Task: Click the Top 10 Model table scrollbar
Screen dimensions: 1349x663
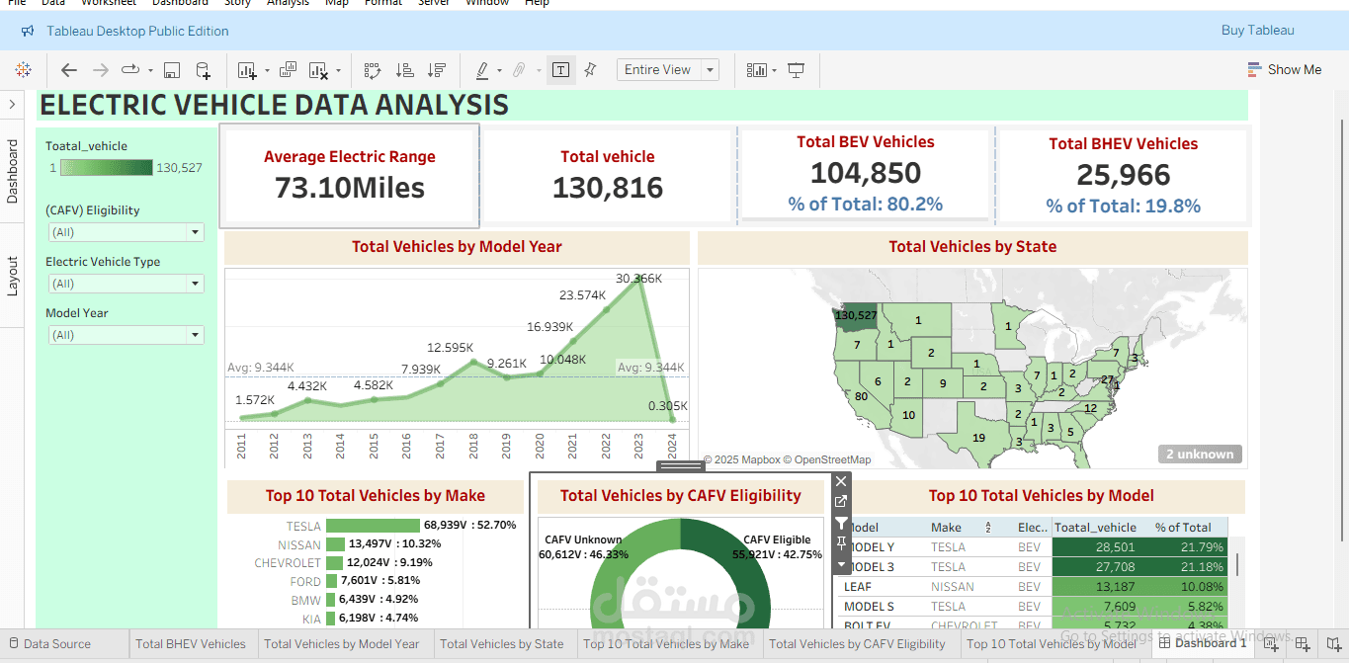Action: 1236,564
